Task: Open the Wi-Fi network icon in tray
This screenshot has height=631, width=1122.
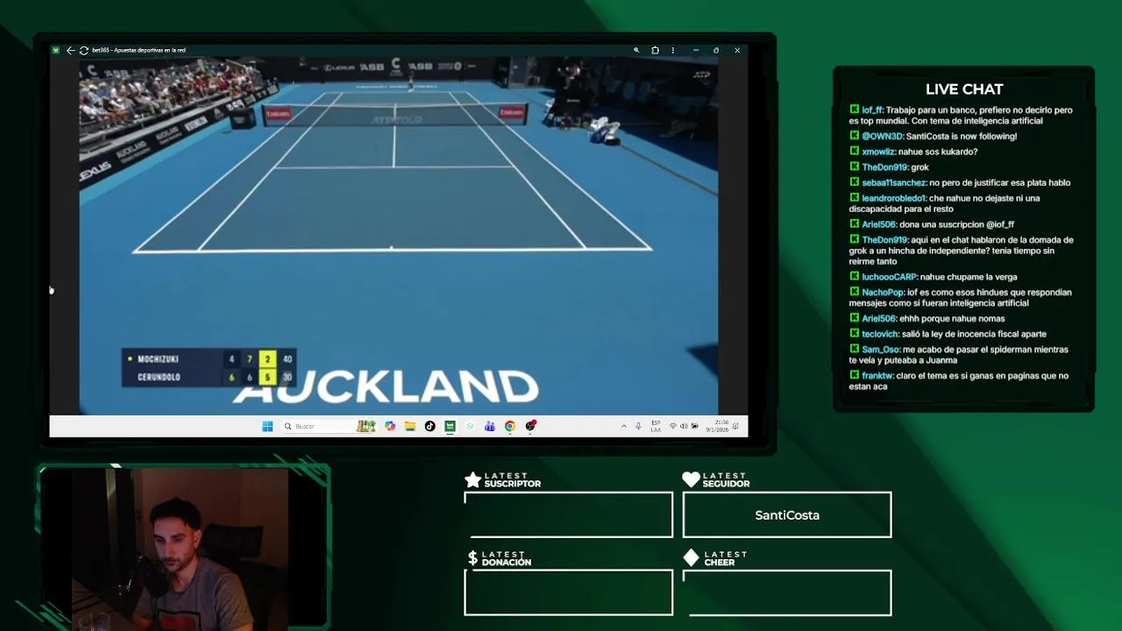Action: pyautogui.click(x=672, y=426)
